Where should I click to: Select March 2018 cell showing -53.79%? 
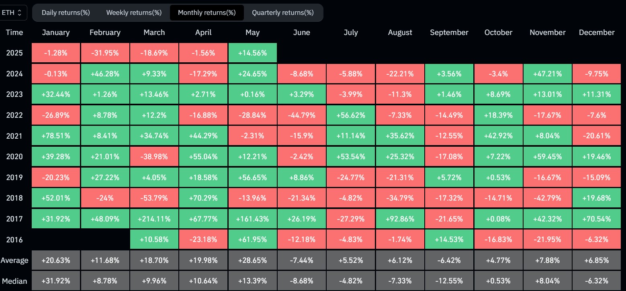(x=154, y=198)
